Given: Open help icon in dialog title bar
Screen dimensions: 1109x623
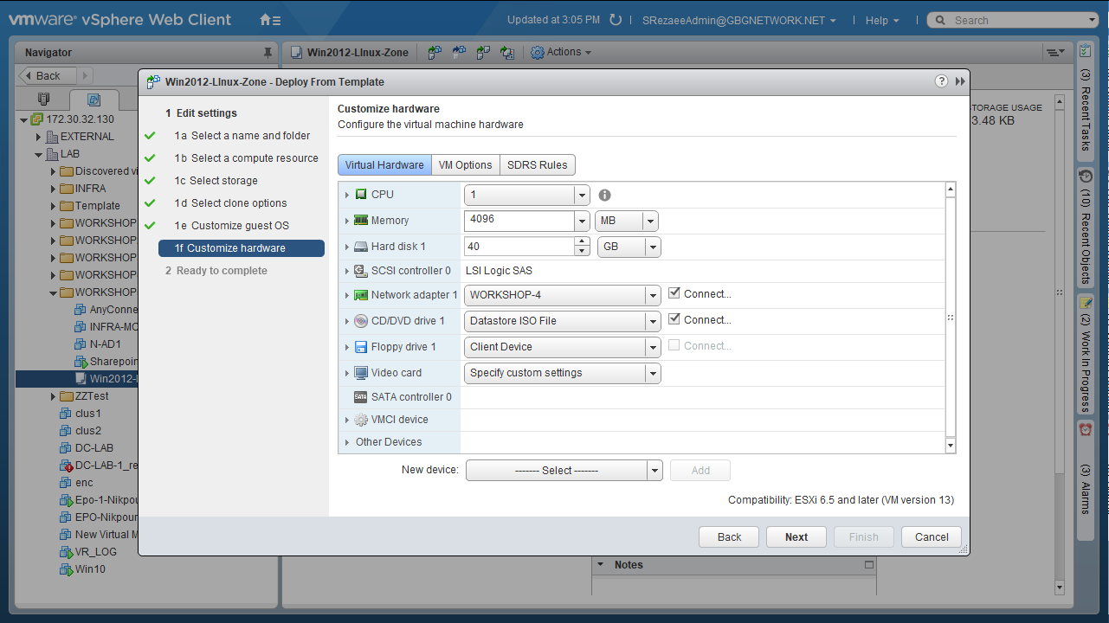Looking at the screenshot, I should pos(941,81).
